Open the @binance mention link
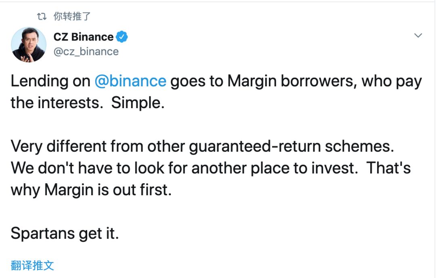436x278 pixels. (130, 81)
